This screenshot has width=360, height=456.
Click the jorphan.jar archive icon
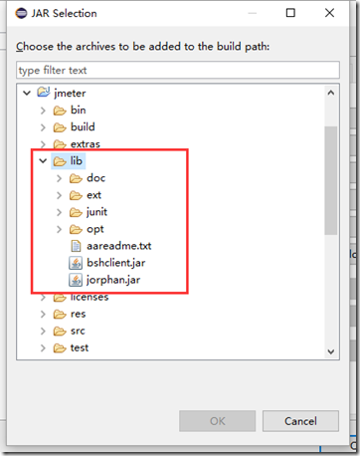click(76, 280)
